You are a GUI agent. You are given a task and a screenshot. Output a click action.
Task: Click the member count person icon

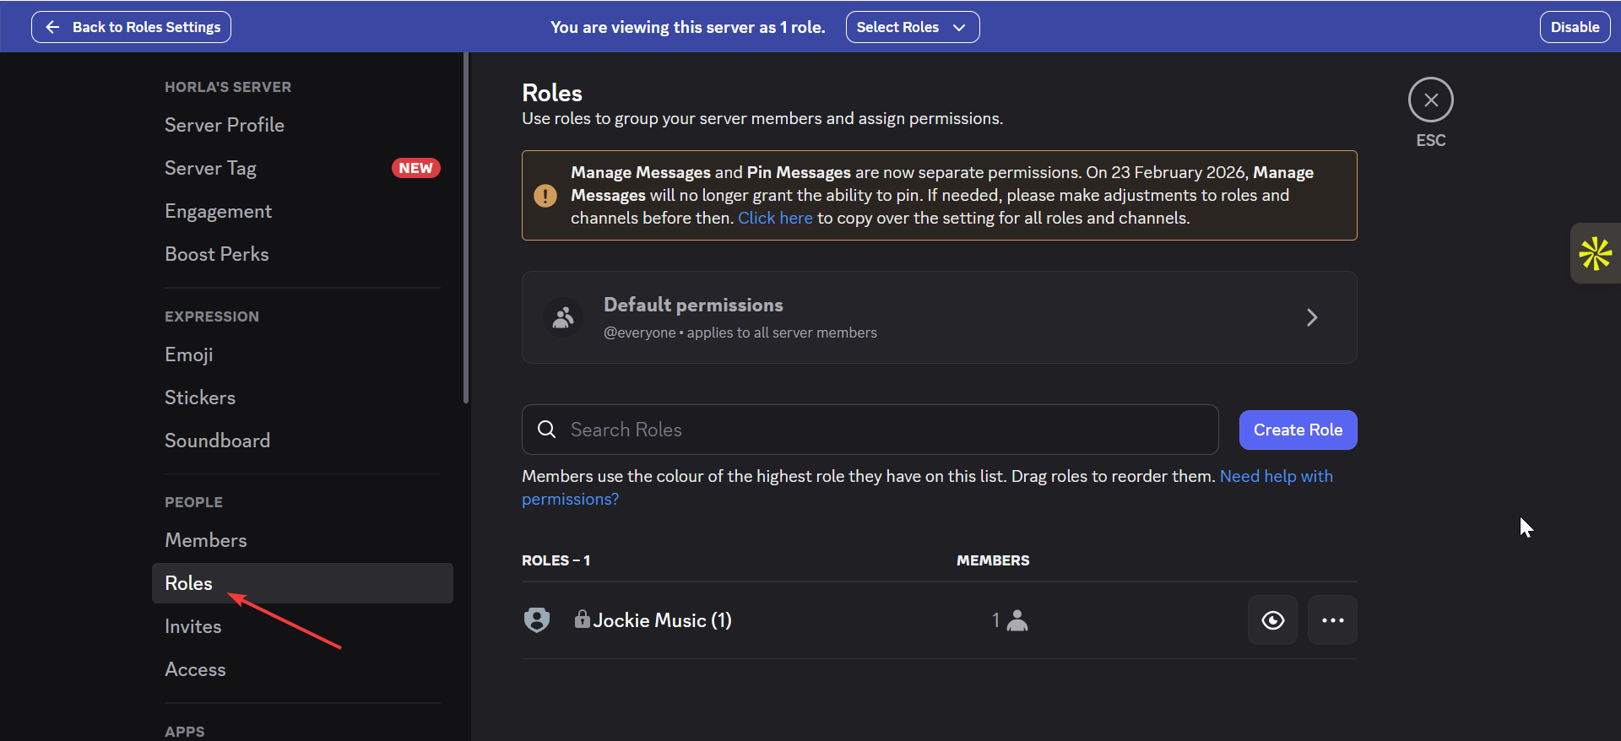(1017, 620)
